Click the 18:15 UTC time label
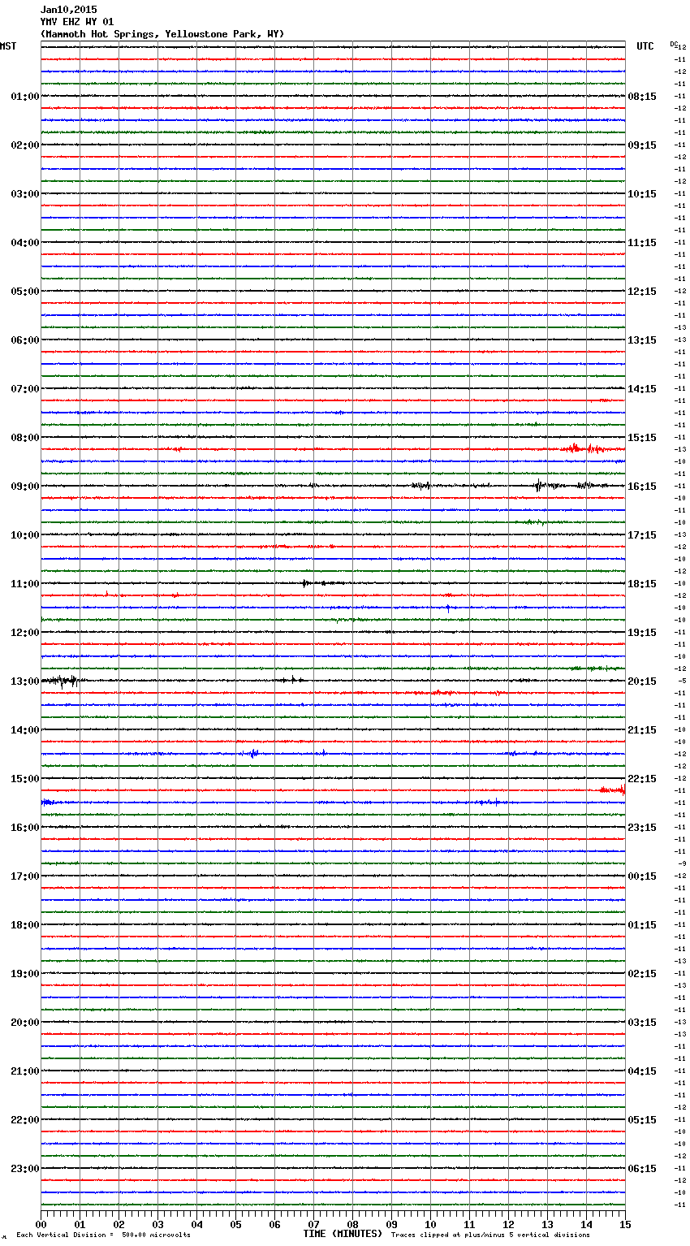 coord(642,584)
